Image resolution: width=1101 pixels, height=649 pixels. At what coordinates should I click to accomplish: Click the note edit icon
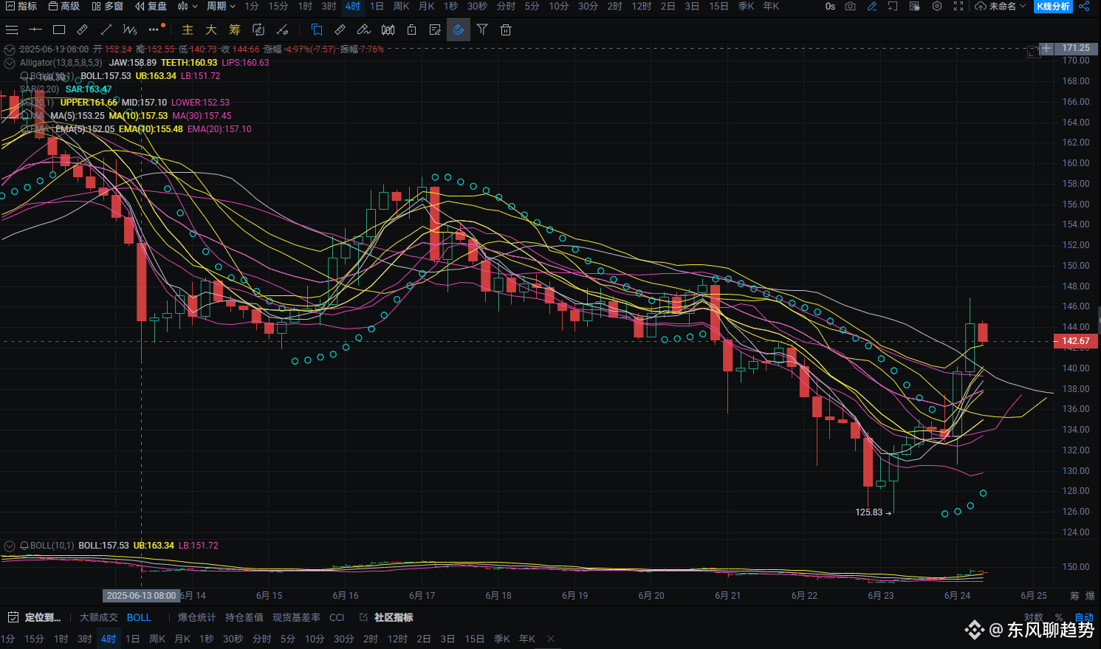[435, 30]
